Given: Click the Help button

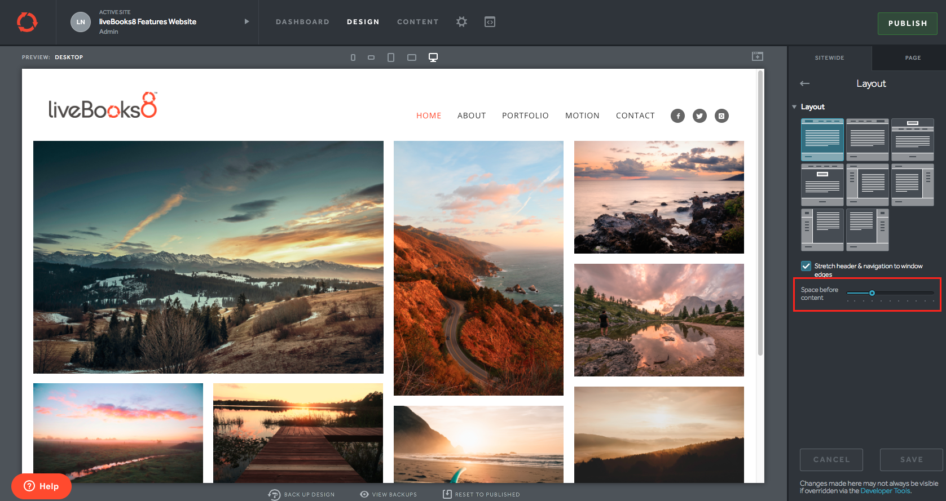Looking at the screenshot, I should (41, 486).
